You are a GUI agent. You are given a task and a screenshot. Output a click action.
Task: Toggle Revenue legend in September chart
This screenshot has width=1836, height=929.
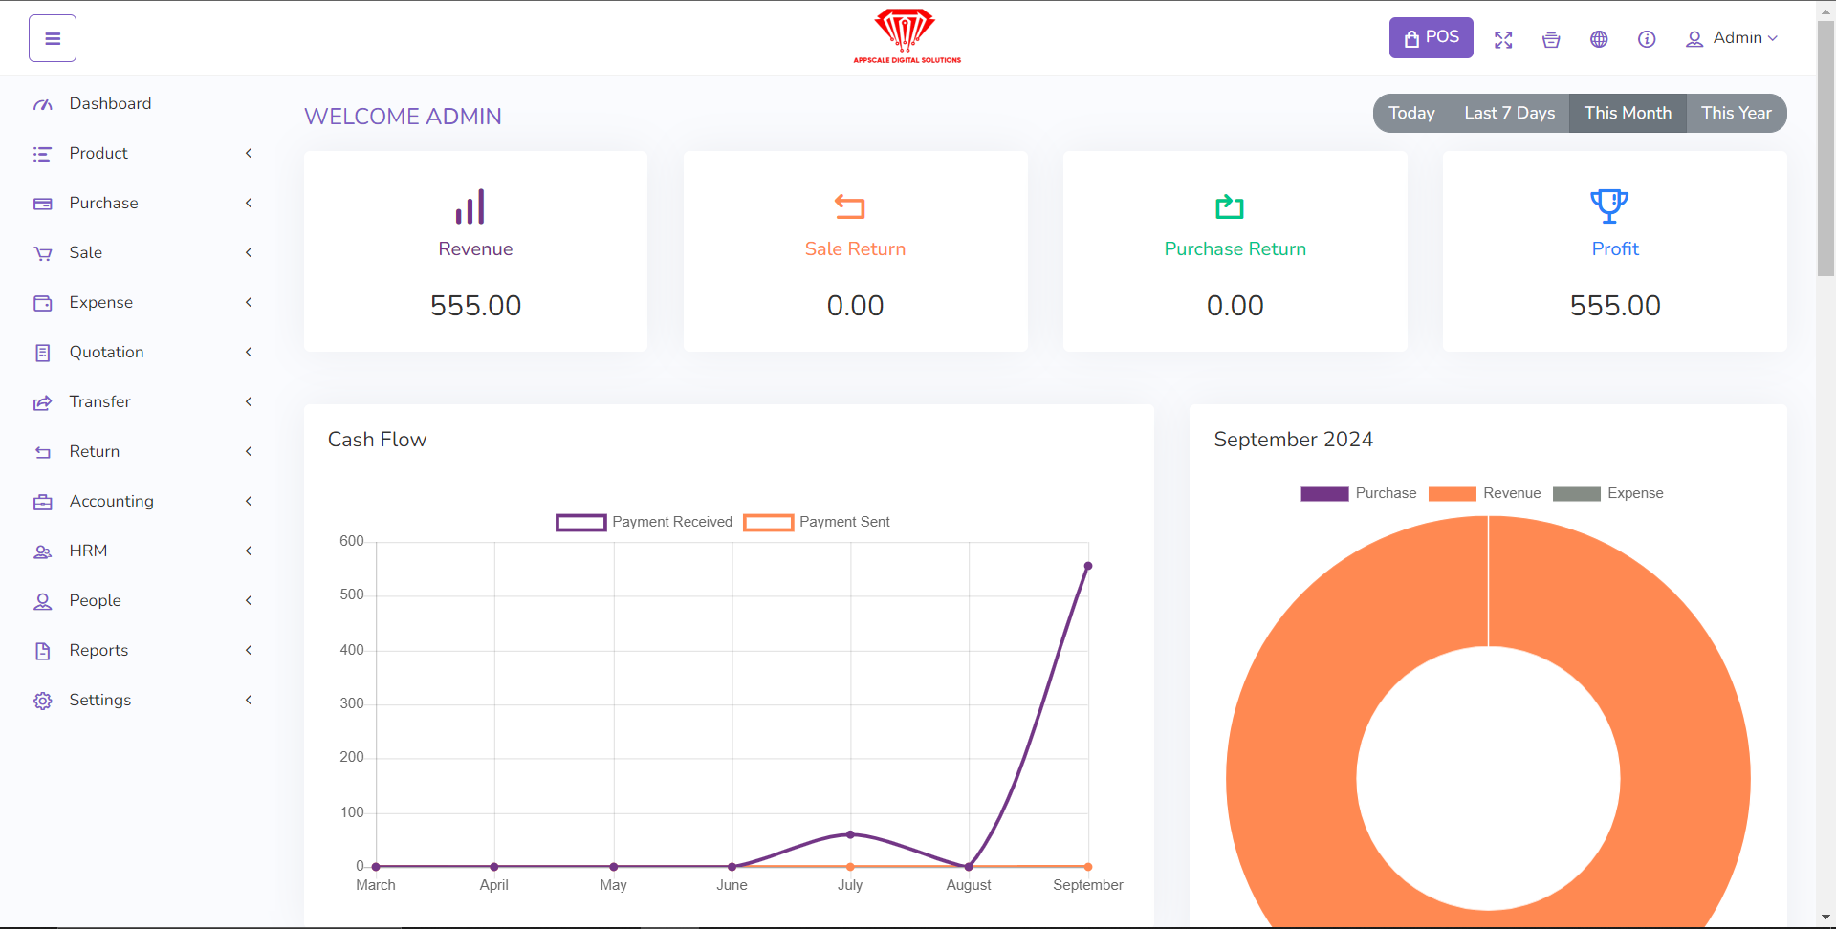[x=1484, y=493]
